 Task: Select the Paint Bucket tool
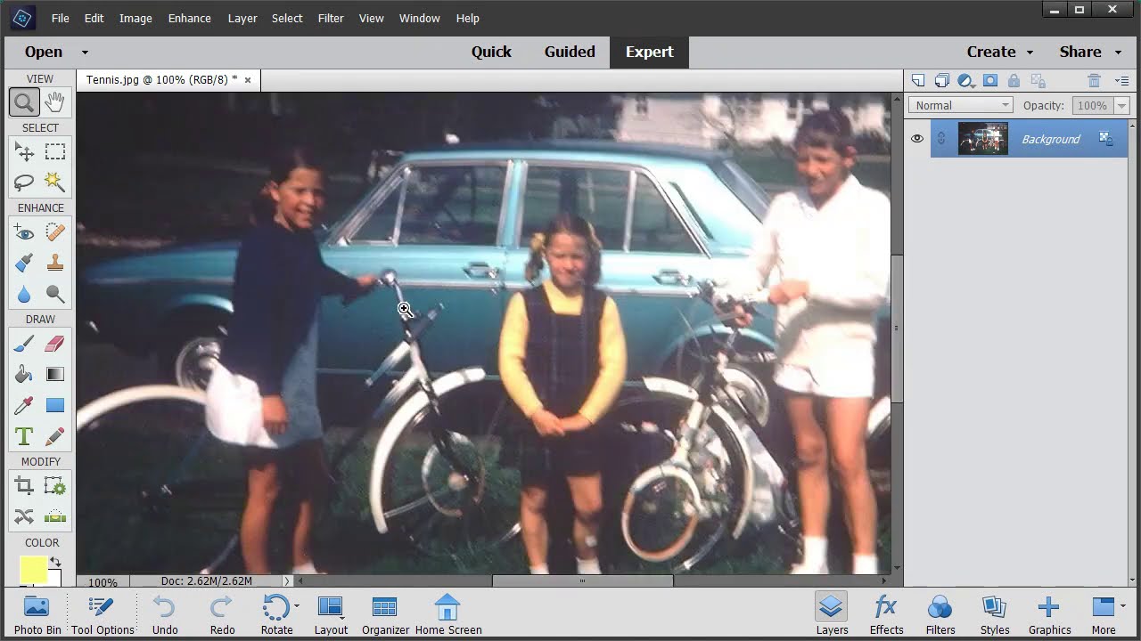coord(24,374)
